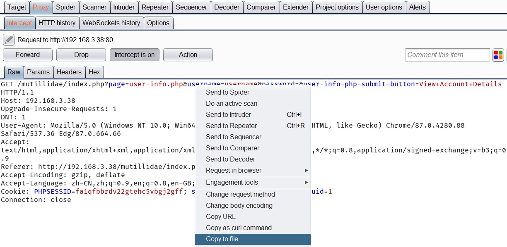Open the Headers view tab
The height and width of the screenshot is (247, 507).
click(69, 72)
